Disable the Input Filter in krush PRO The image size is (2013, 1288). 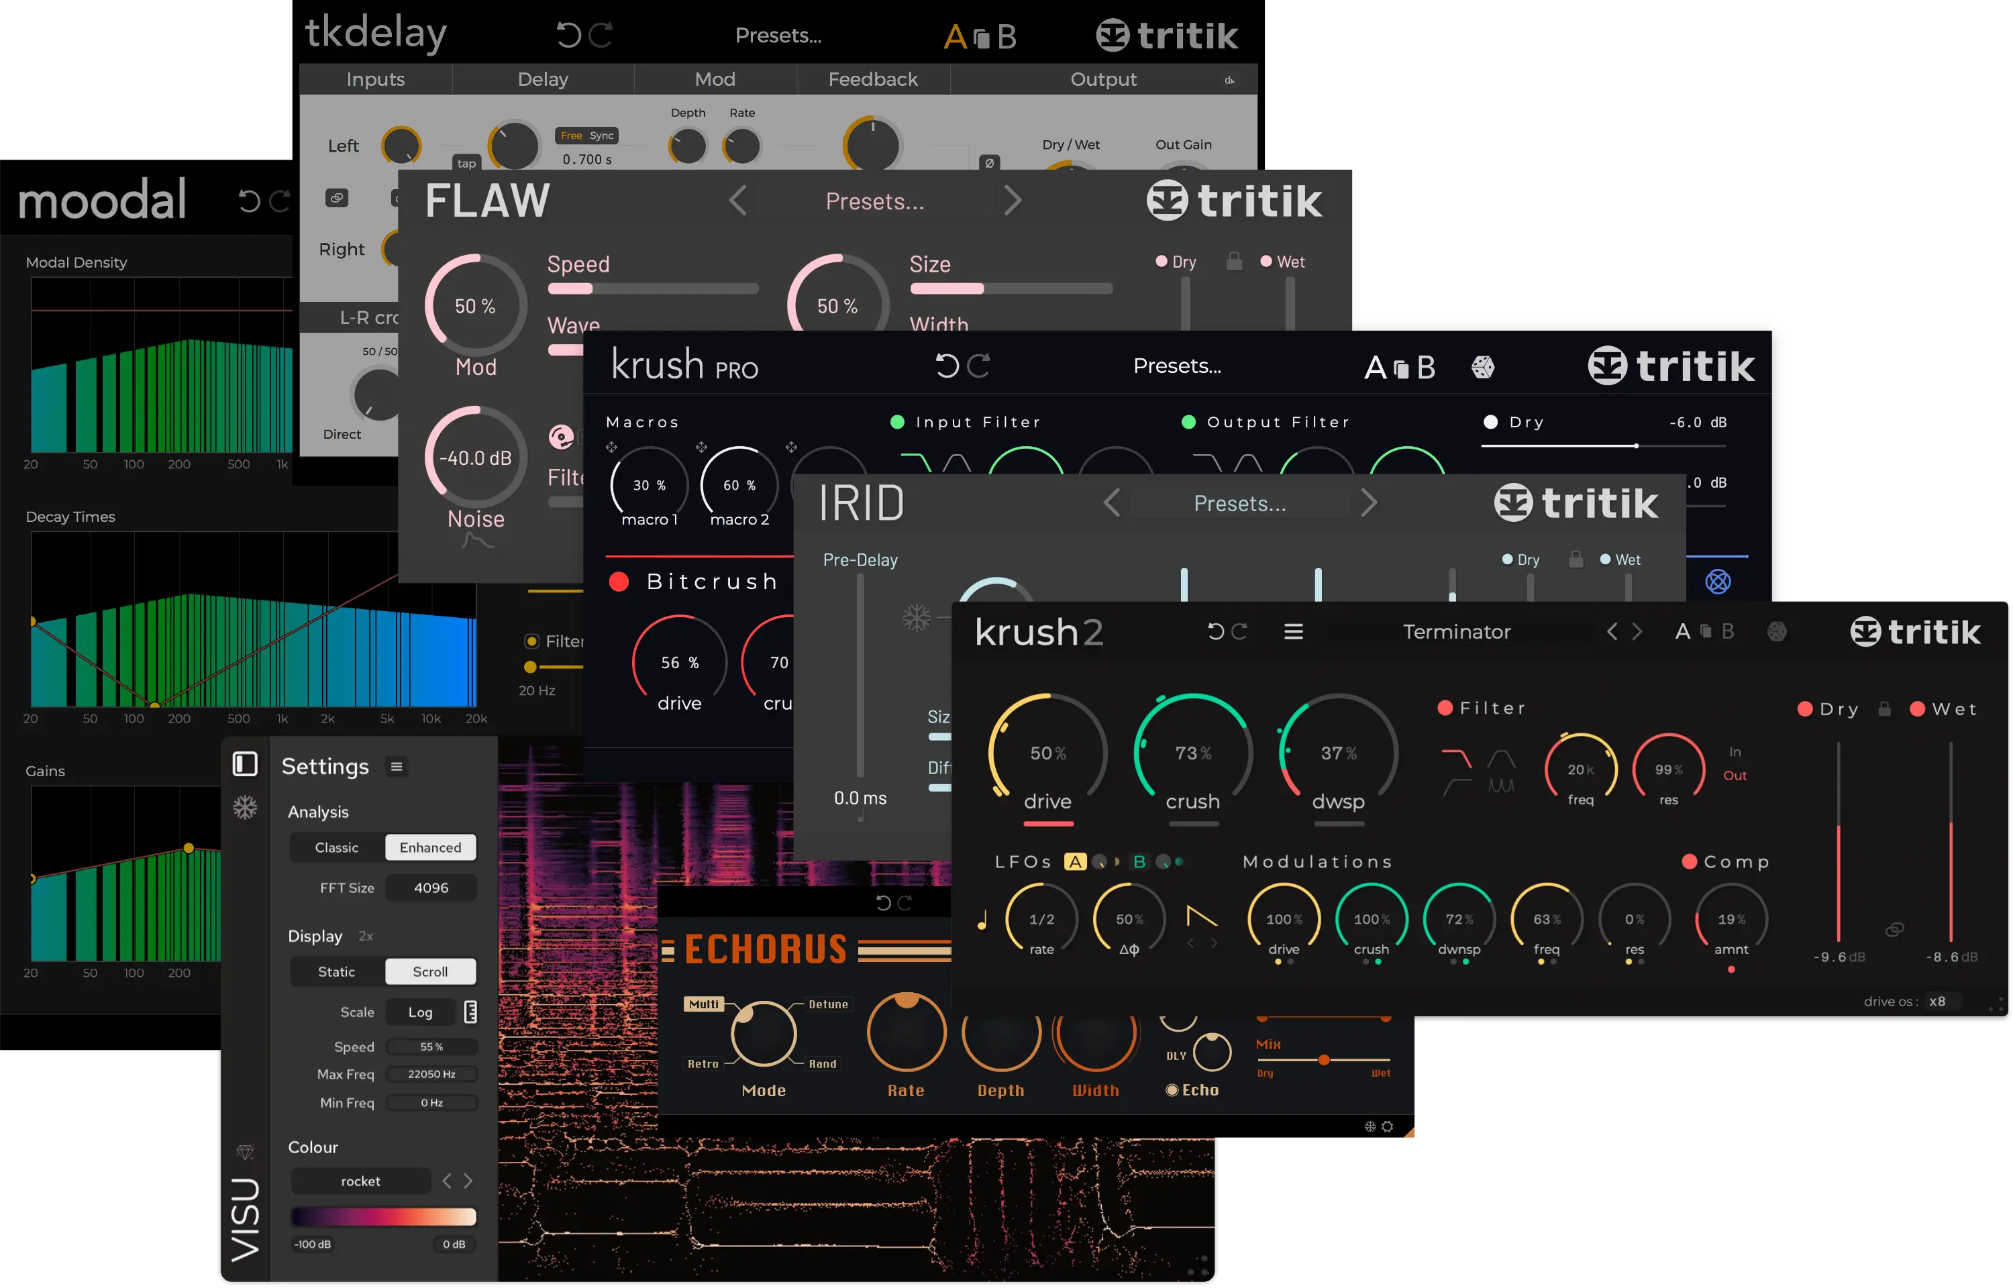(x=896, y=421)
